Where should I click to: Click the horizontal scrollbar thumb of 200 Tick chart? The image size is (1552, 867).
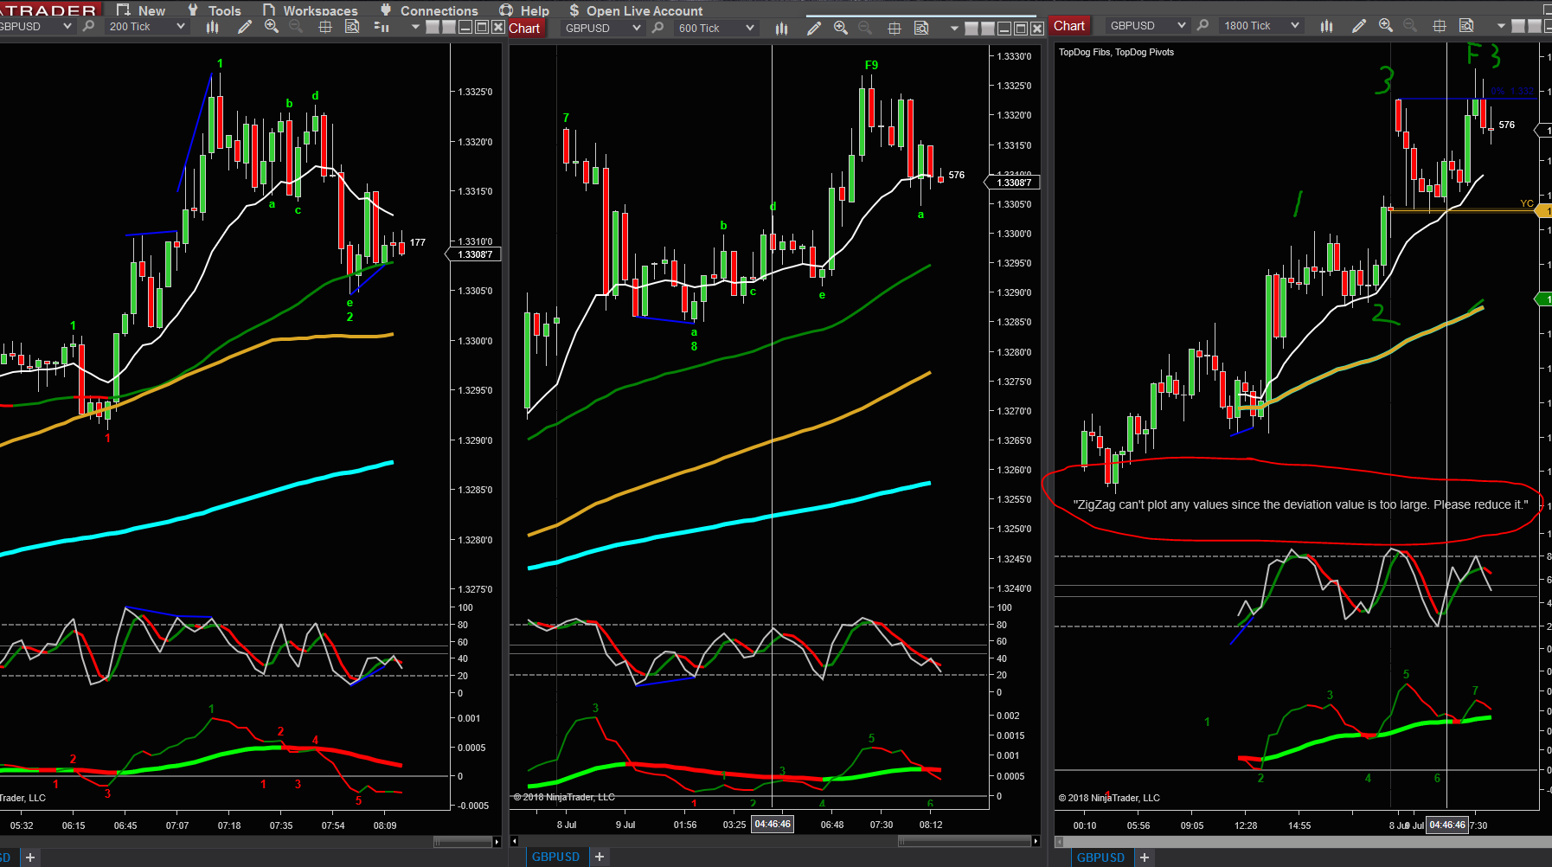461,842
